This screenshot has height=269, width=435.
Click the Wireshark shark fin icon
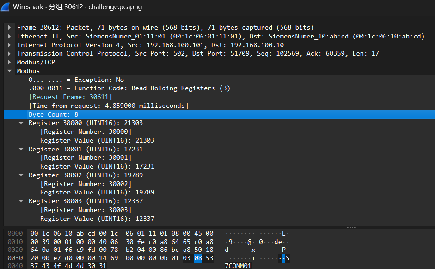point(6,7)
